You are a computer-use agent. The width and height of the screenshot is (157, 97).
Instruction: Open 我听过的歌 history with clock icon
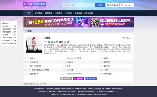(x=113, y=5)
